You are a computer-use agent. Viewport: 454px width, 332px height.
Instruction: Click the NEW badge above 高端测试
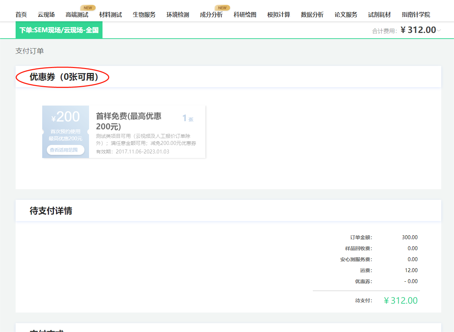[x=88, y=7]
